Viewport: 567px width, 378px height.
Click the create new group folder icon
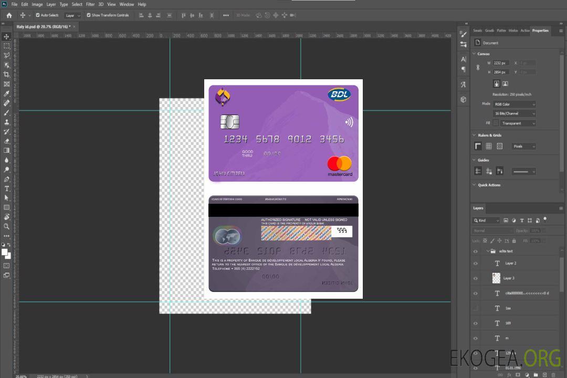click(535, 375)
